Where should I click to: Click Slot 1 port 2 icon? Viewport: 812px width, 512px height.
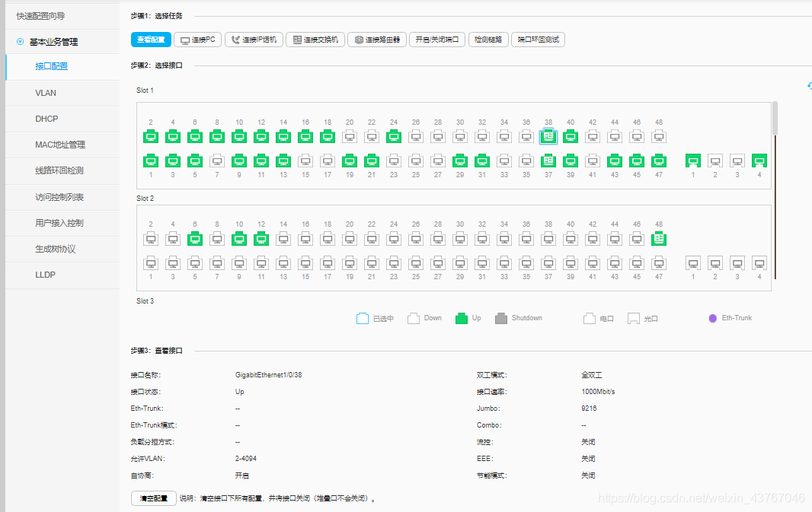coord(151,136)
